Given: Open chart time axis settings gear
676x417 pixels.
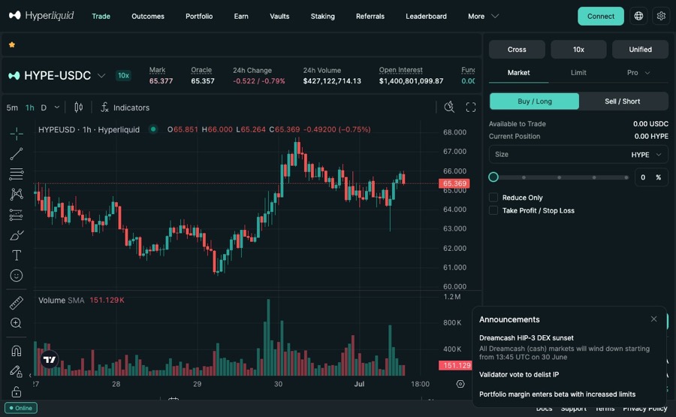Looking at the screenshot, I should pos(460,384).
